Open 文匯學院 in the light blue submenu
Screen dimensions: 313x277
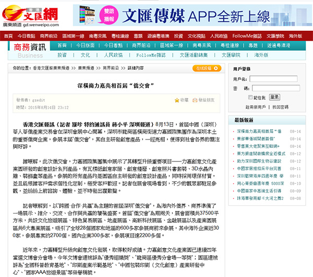(231, 55)
